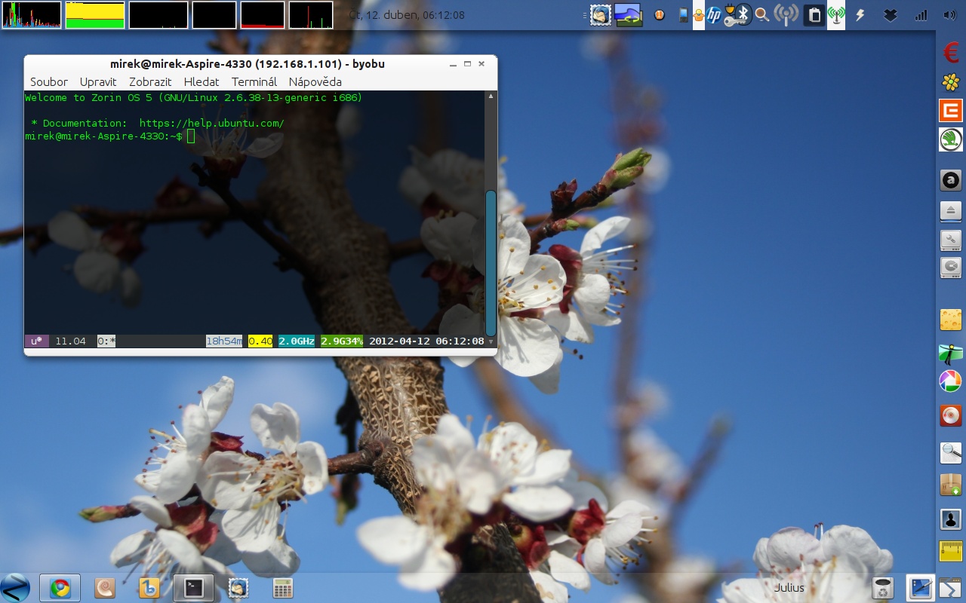Click the byobu memory indicator 2.9G34%
This screenshot has width=966, height=603.
(x=342, y=341)
